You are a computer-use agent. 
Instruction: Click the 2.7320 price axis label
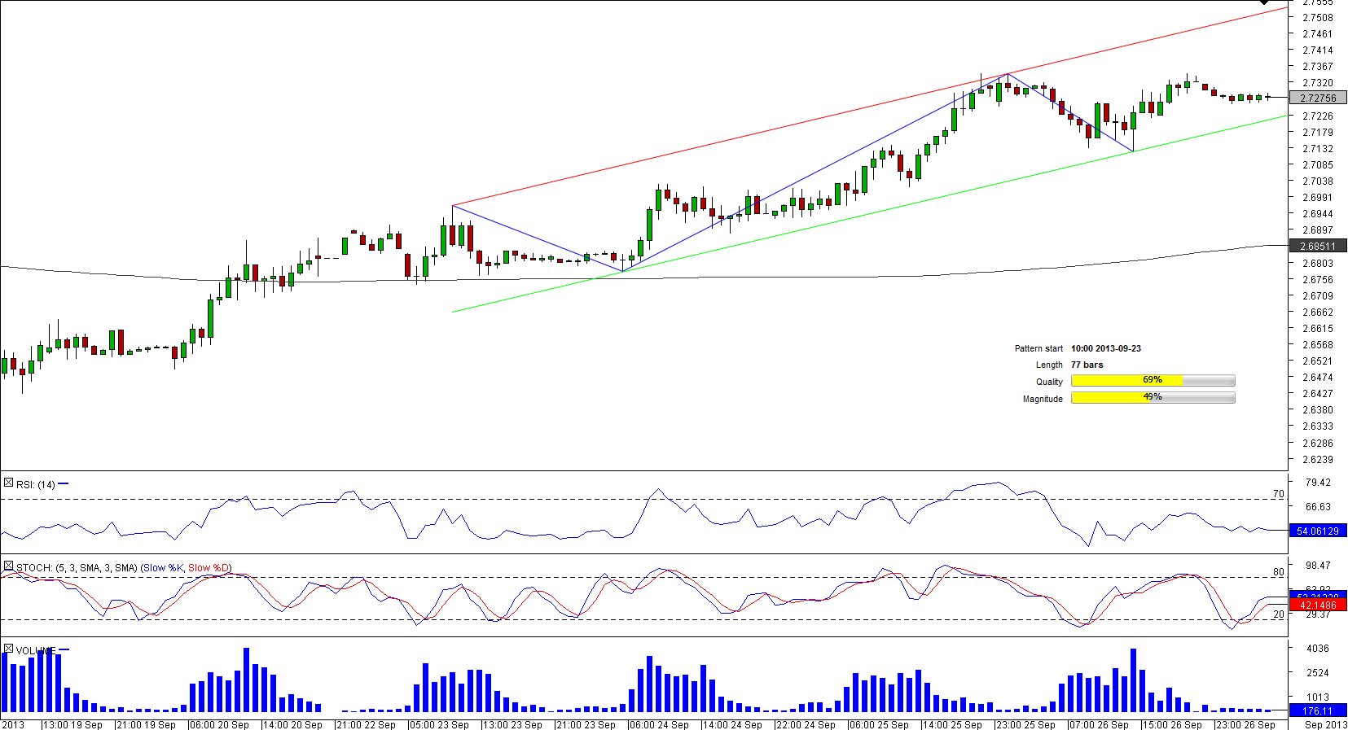(1318, 83)
